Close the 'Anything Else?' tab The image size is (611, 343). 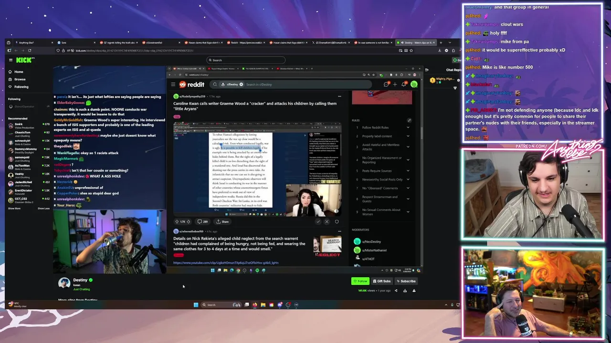(52, 42)
